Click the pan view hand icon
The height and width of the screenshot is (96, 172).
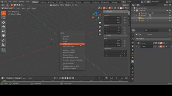(x=100, y=27)
